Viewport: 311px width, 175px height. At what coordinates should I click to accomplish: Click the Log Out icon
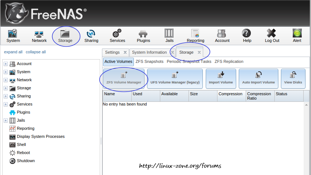(272, 36)
